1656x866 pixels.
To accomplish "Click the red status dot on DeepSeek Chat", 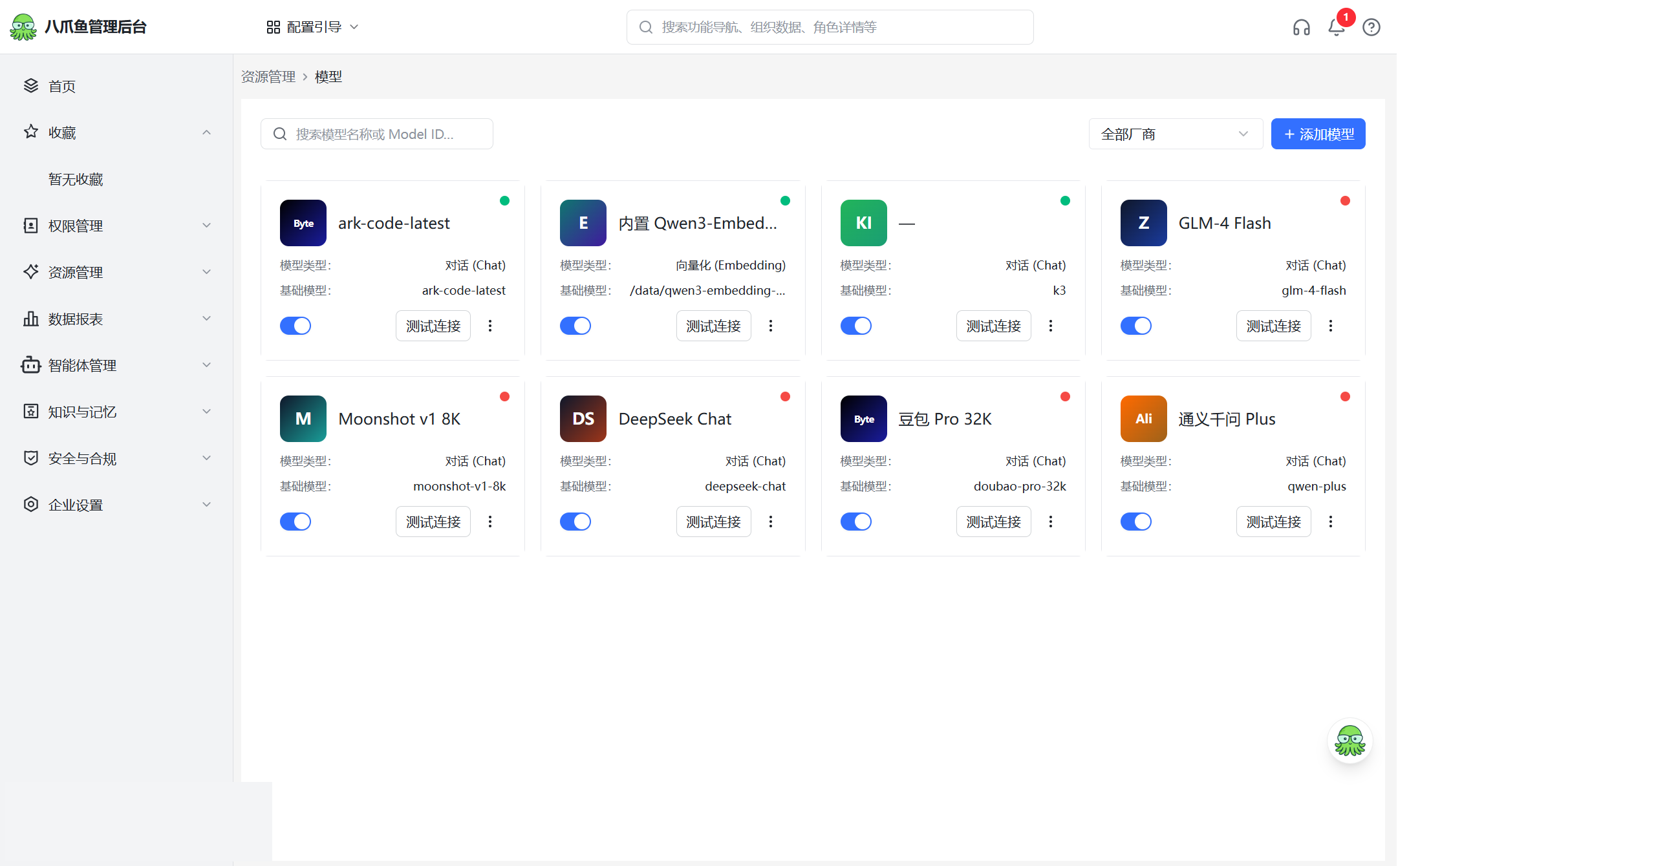I will [x=786, y=396].
